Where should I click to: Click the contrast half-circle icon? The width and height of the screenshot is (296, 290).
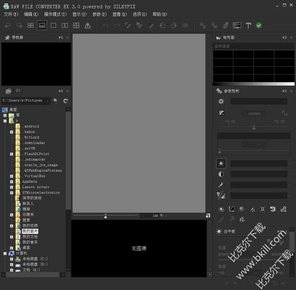point(221,174)
